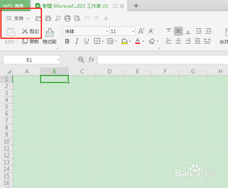
Task: Activate the 格式刷 format painter
Action: pos(50,36)
